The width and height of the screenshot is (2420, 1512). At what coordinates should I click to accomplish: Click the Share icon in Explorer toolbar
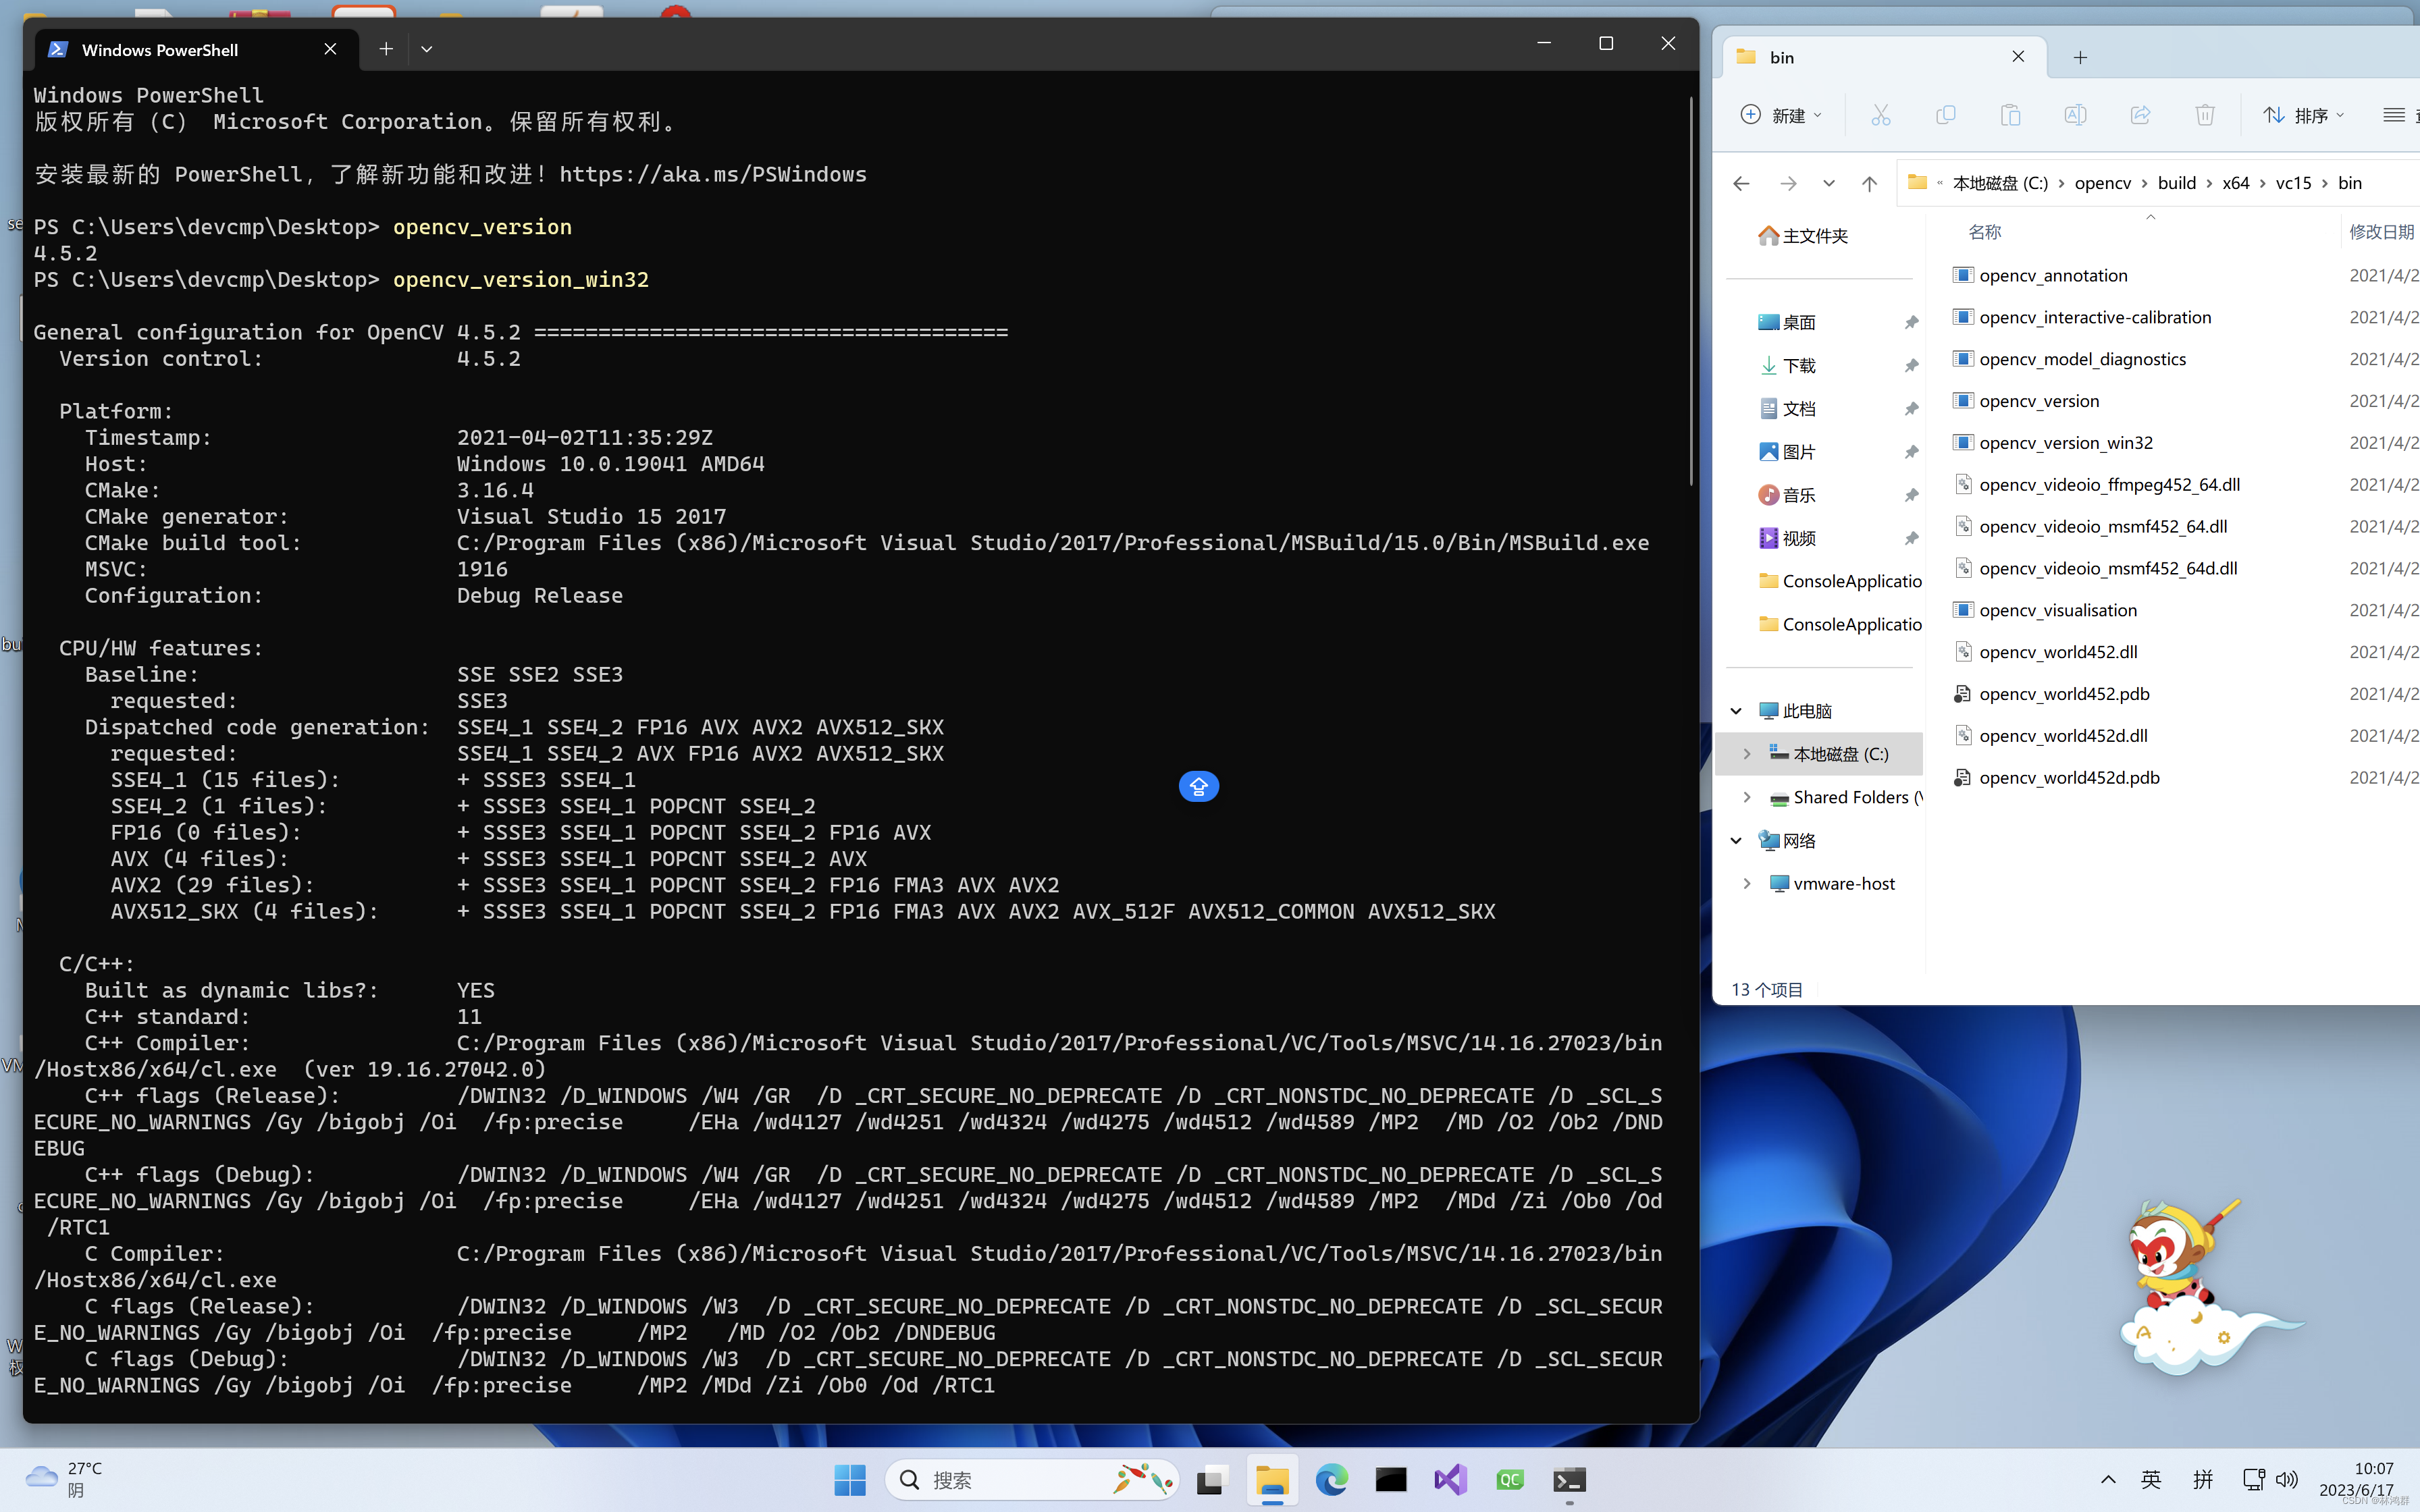coord(2140,115)
